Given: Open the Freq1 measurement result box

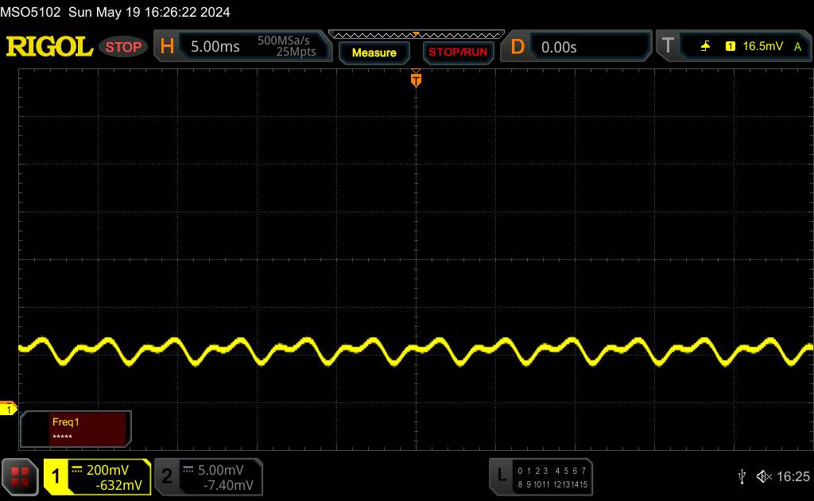Looking at the screenshot, I should [76, 429].
